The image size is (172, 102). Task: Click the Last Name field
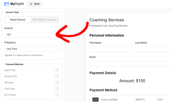[x=153, y=49]
